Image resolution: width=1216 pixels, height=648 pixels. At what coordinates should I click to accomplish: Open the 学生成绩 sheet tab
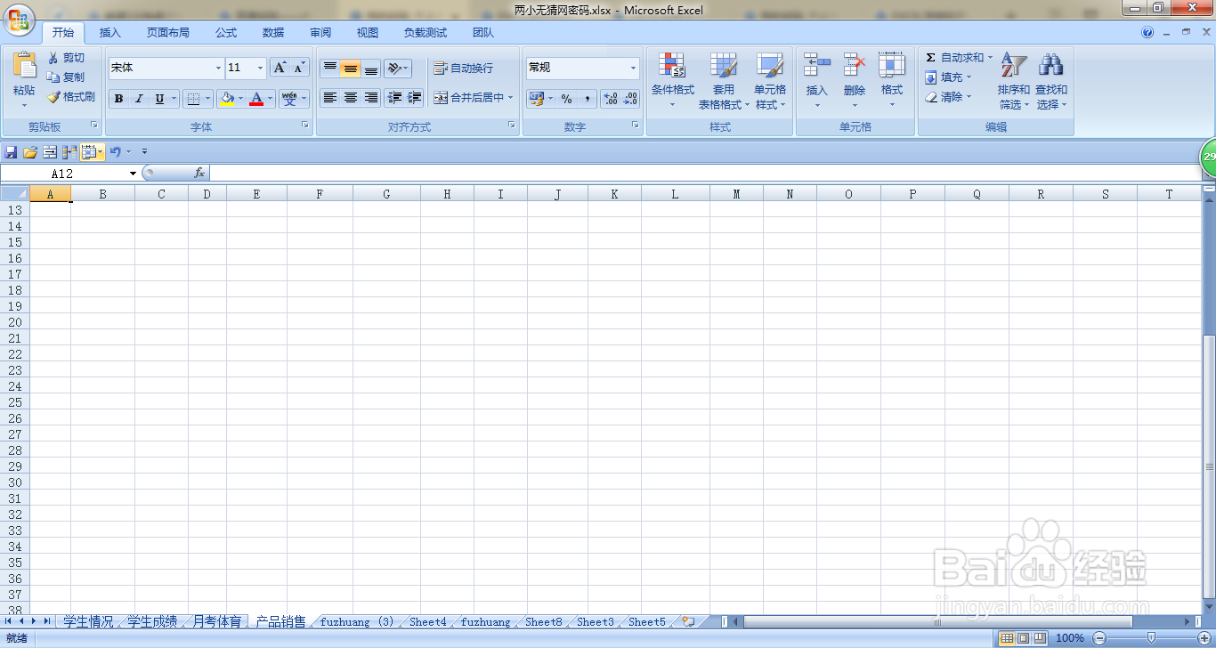pos(152,621)
